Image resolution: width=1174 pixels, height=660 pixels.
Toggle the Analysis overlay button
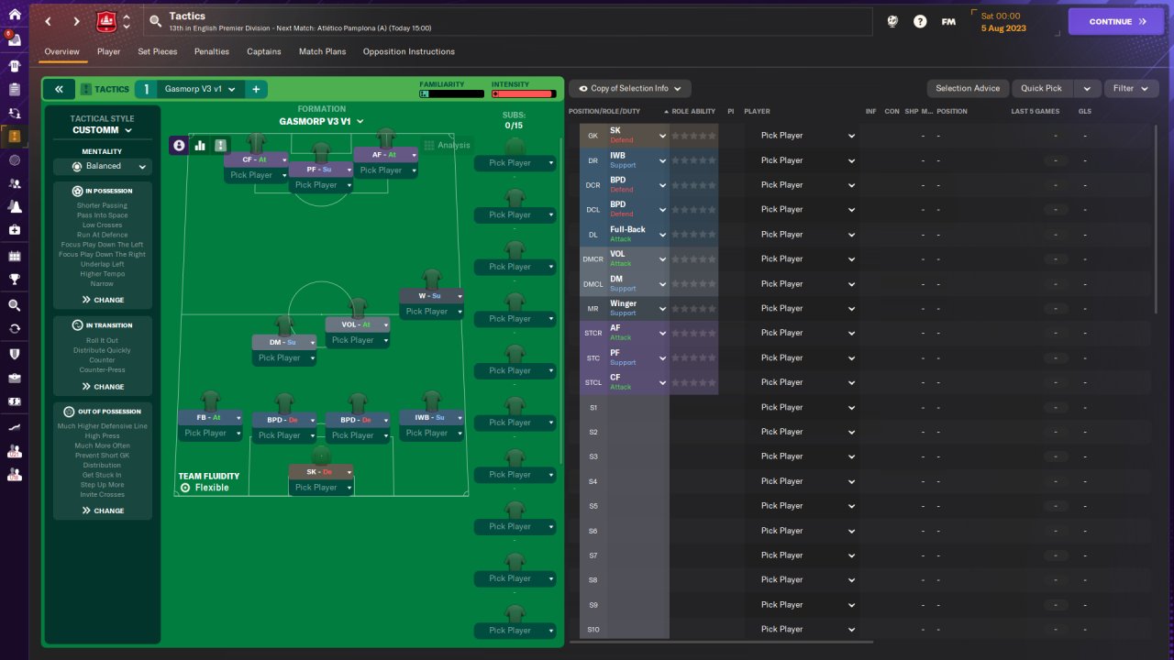point(447,145)
